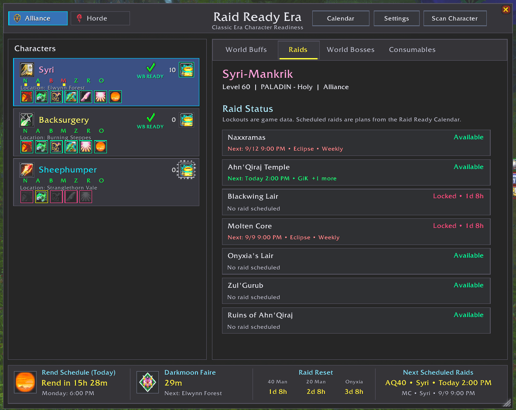The image size is (516, 410).
Task: Click "AQ40 • Syri • Today 2:00 PM" entry
Action: point(438,382)
